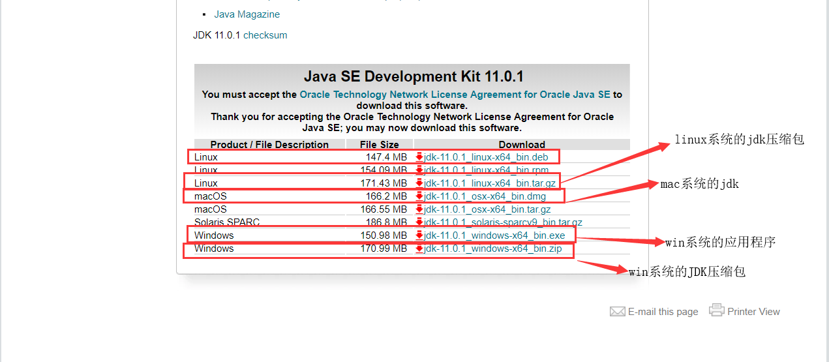This screenshot has height=362, width=829.
Task: Click red download arrow icon for osx tar.gz
Action: point(419,209)
